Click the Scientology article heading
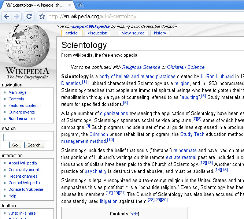 84,45
